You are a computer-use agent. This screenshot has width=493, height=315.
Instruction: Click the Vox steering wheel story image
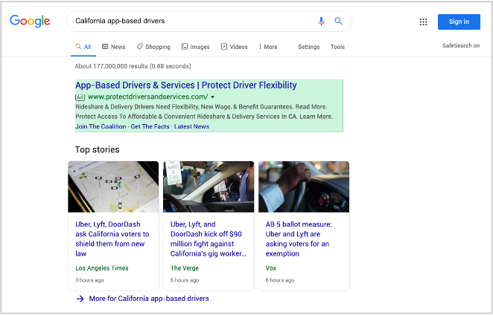pyautogui.click(x=304, y=186)
